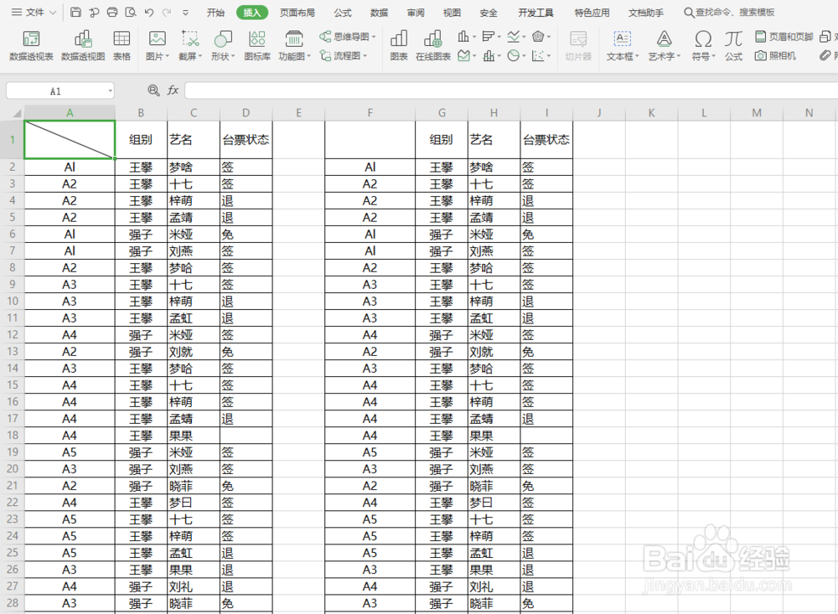
Task: Open the 思维导图 mind map dropdown
Action: click(x=348, y=36)
